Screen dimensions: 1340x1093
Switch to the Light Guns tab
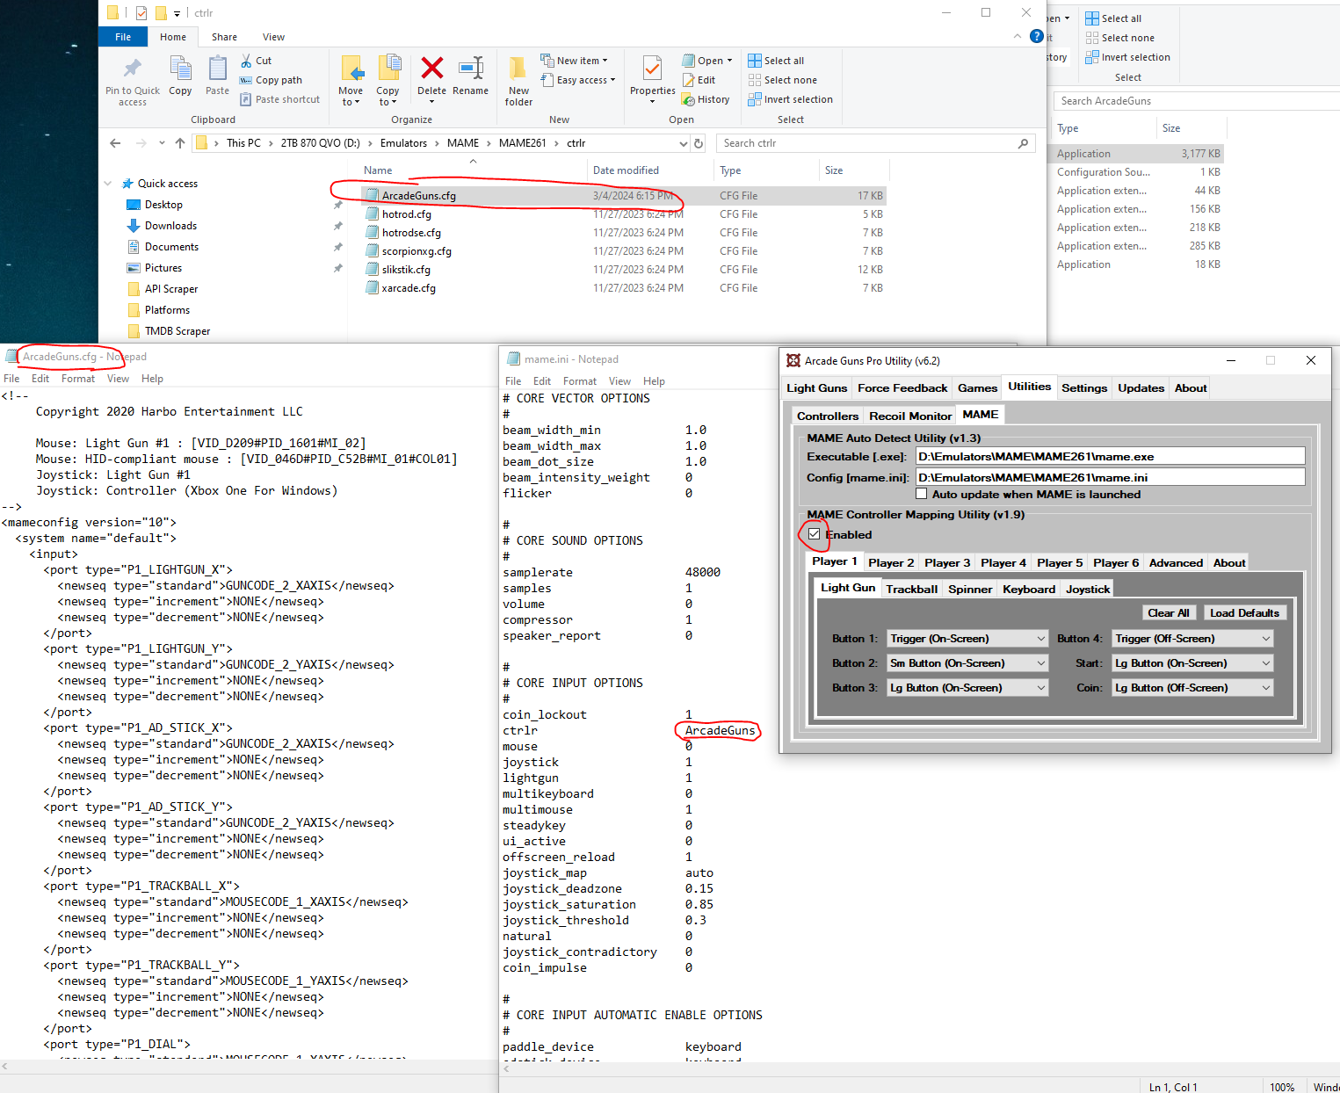[x=817, y=388]
